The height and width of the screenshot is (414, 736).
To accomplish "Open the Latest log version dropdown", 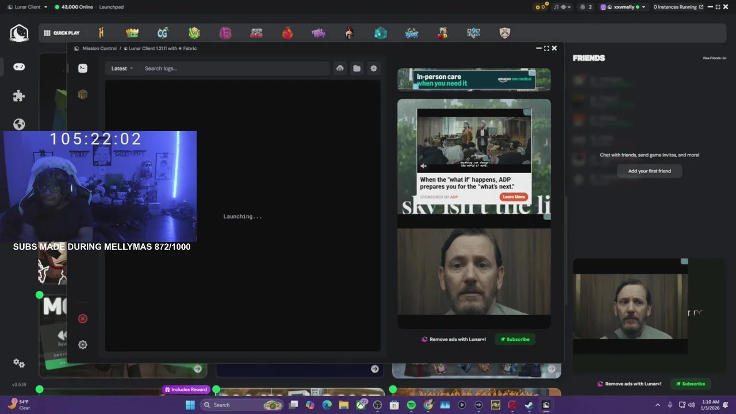I will (122, 68).
